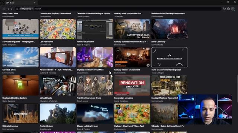Click the search magnifier icon
This screenshot has height=133, width=238.
point(17,9)
